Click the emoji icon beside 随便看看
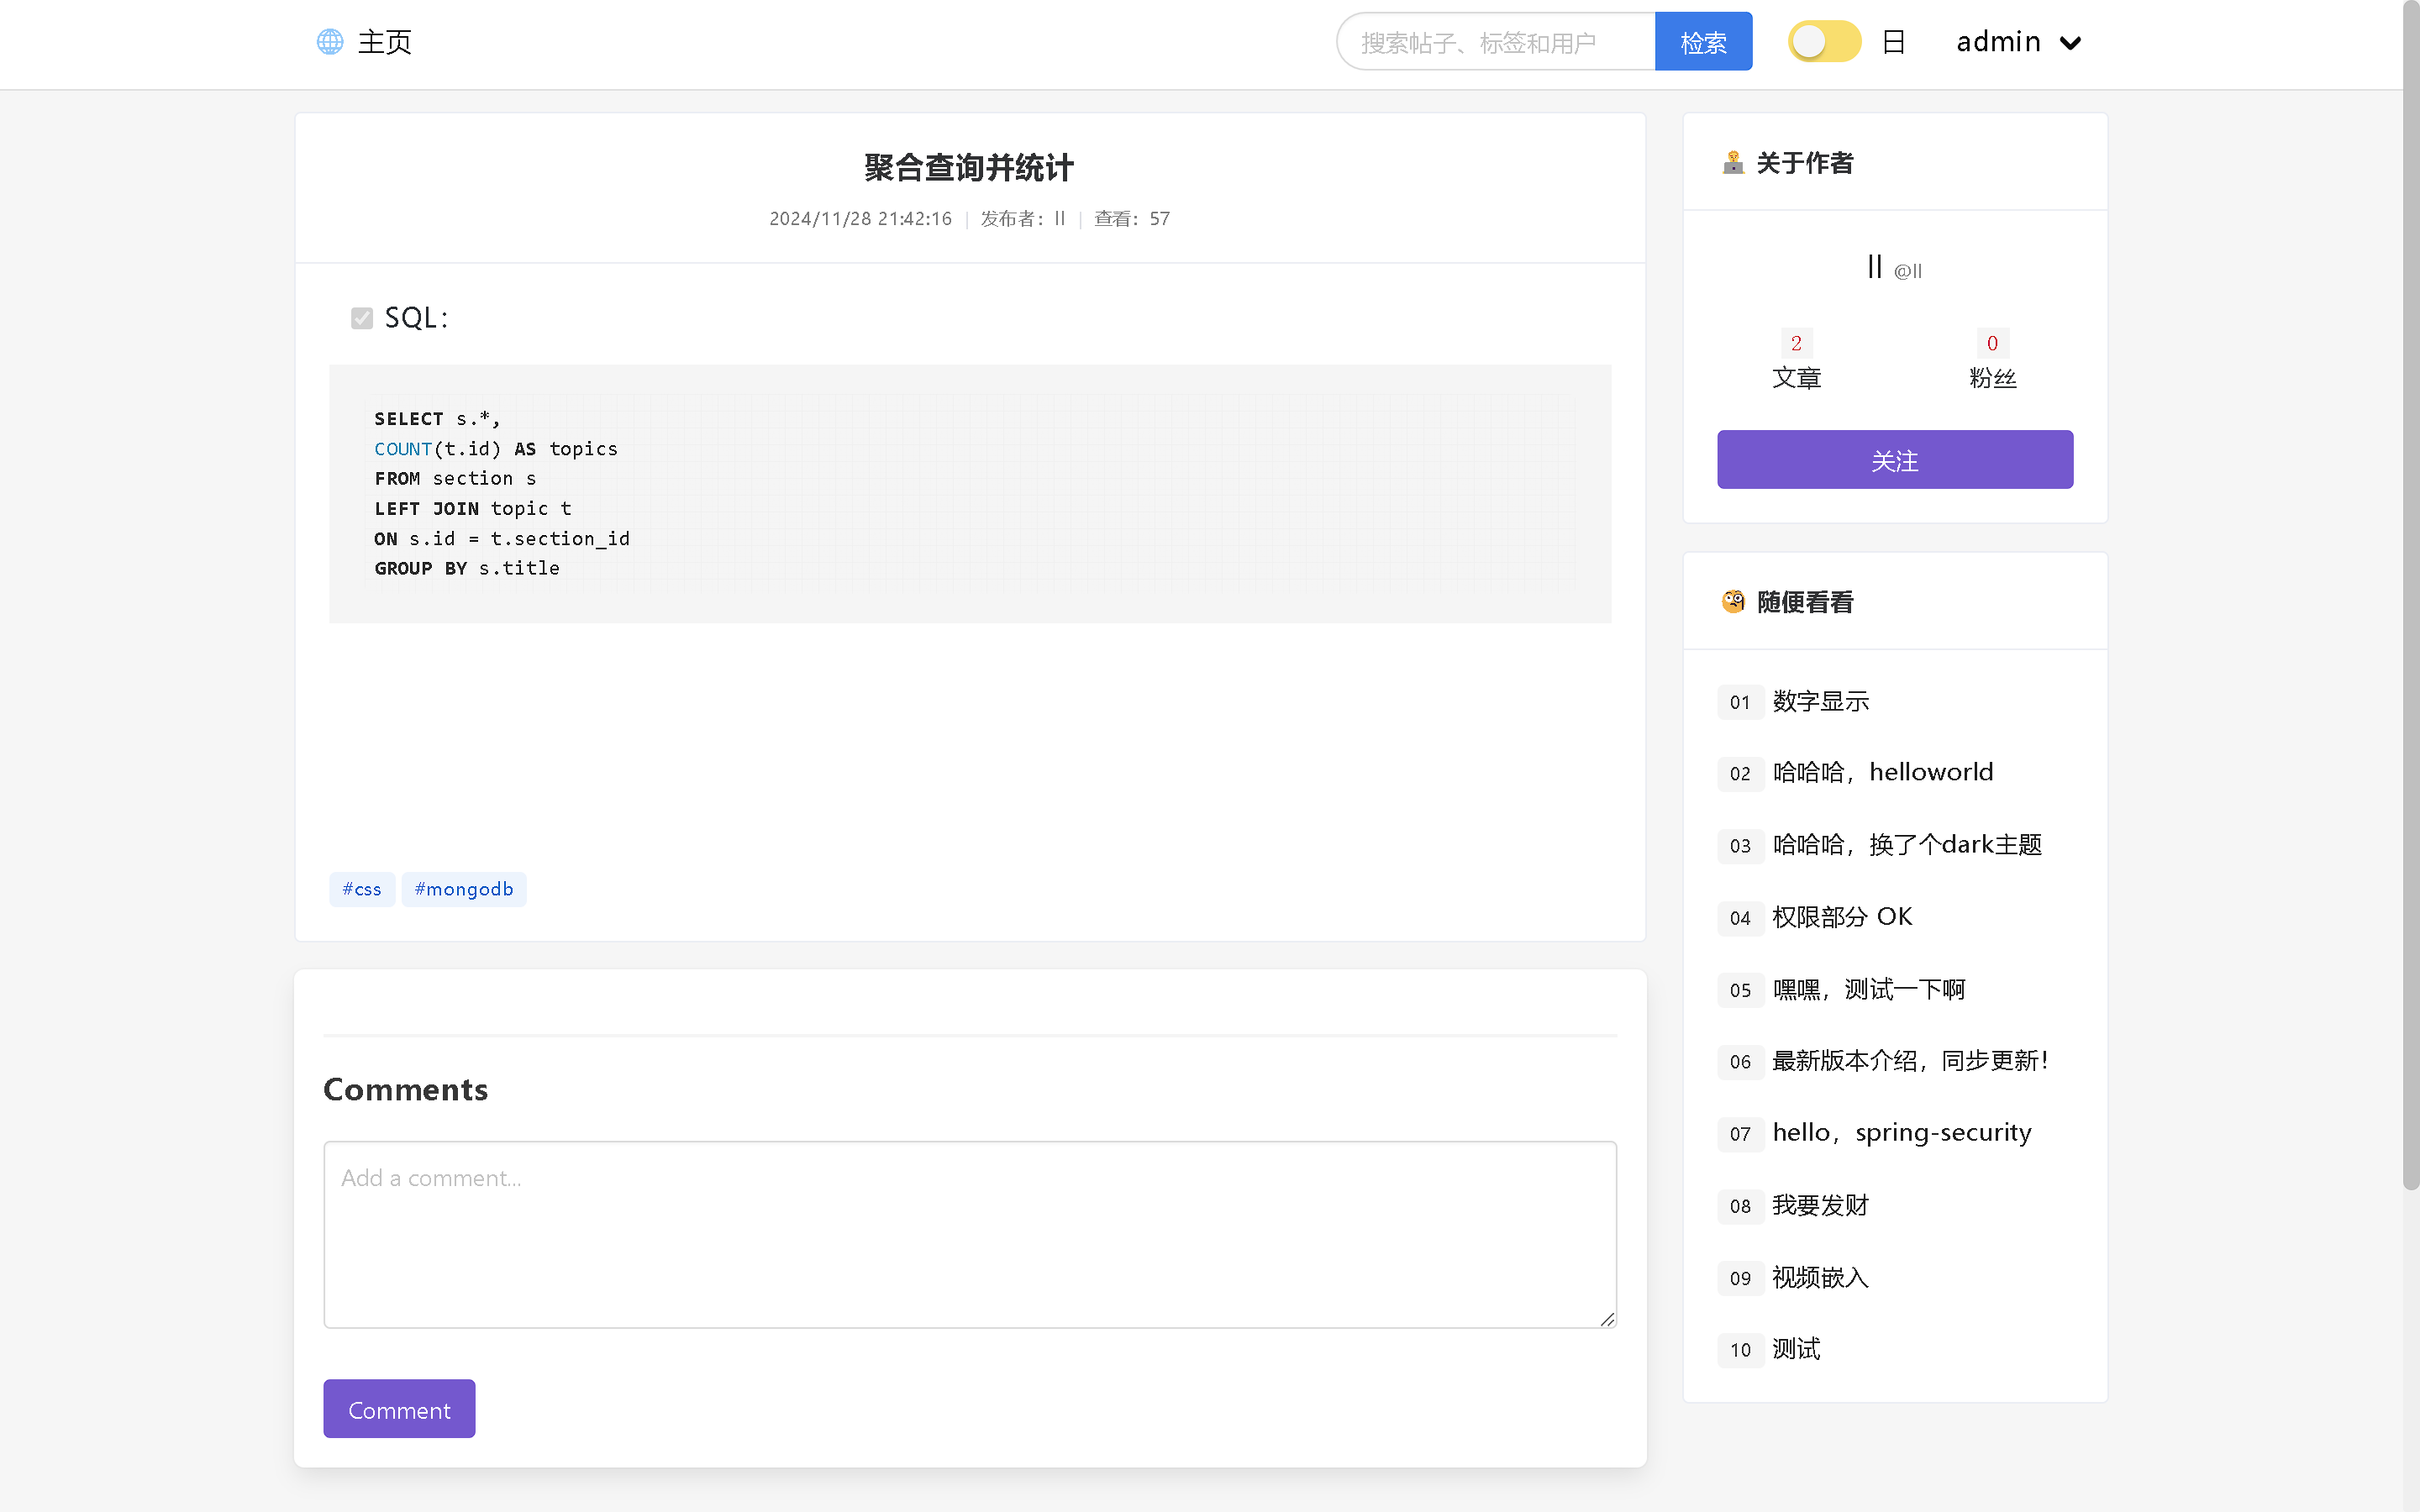2420x1512 pixels. 1733,601
